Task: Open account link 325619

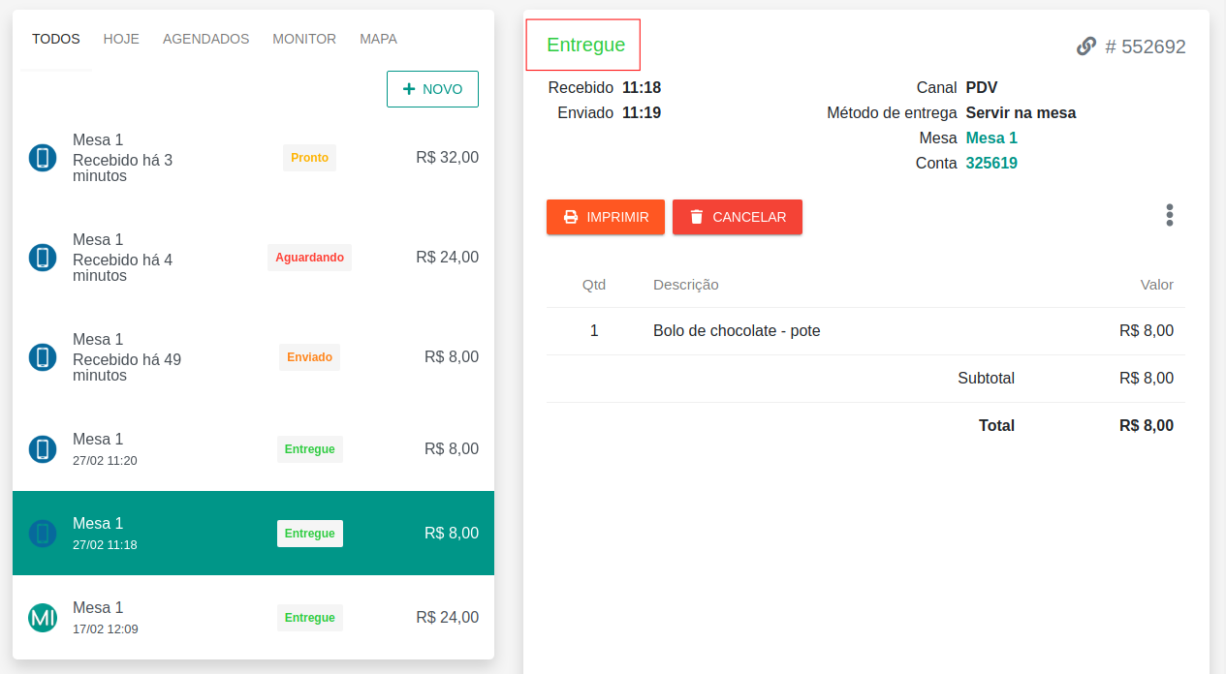Action: (991, 164)
